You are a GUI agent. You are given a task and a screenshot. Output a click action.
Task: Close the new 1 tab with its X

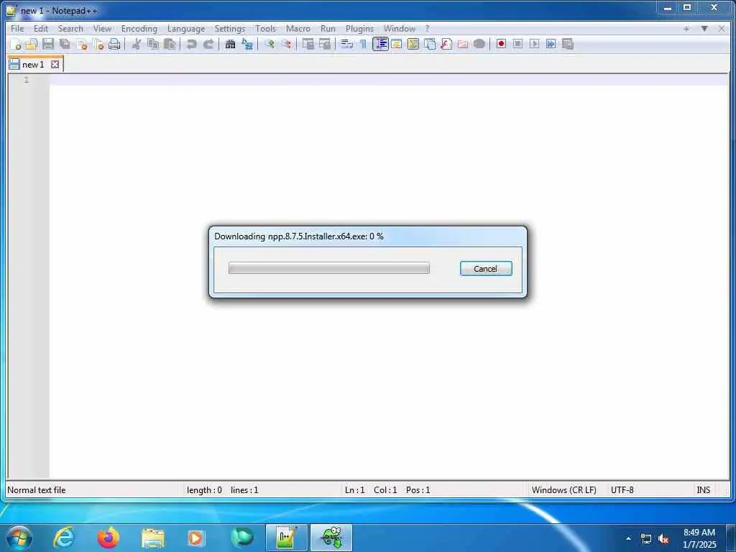[55, 64]
